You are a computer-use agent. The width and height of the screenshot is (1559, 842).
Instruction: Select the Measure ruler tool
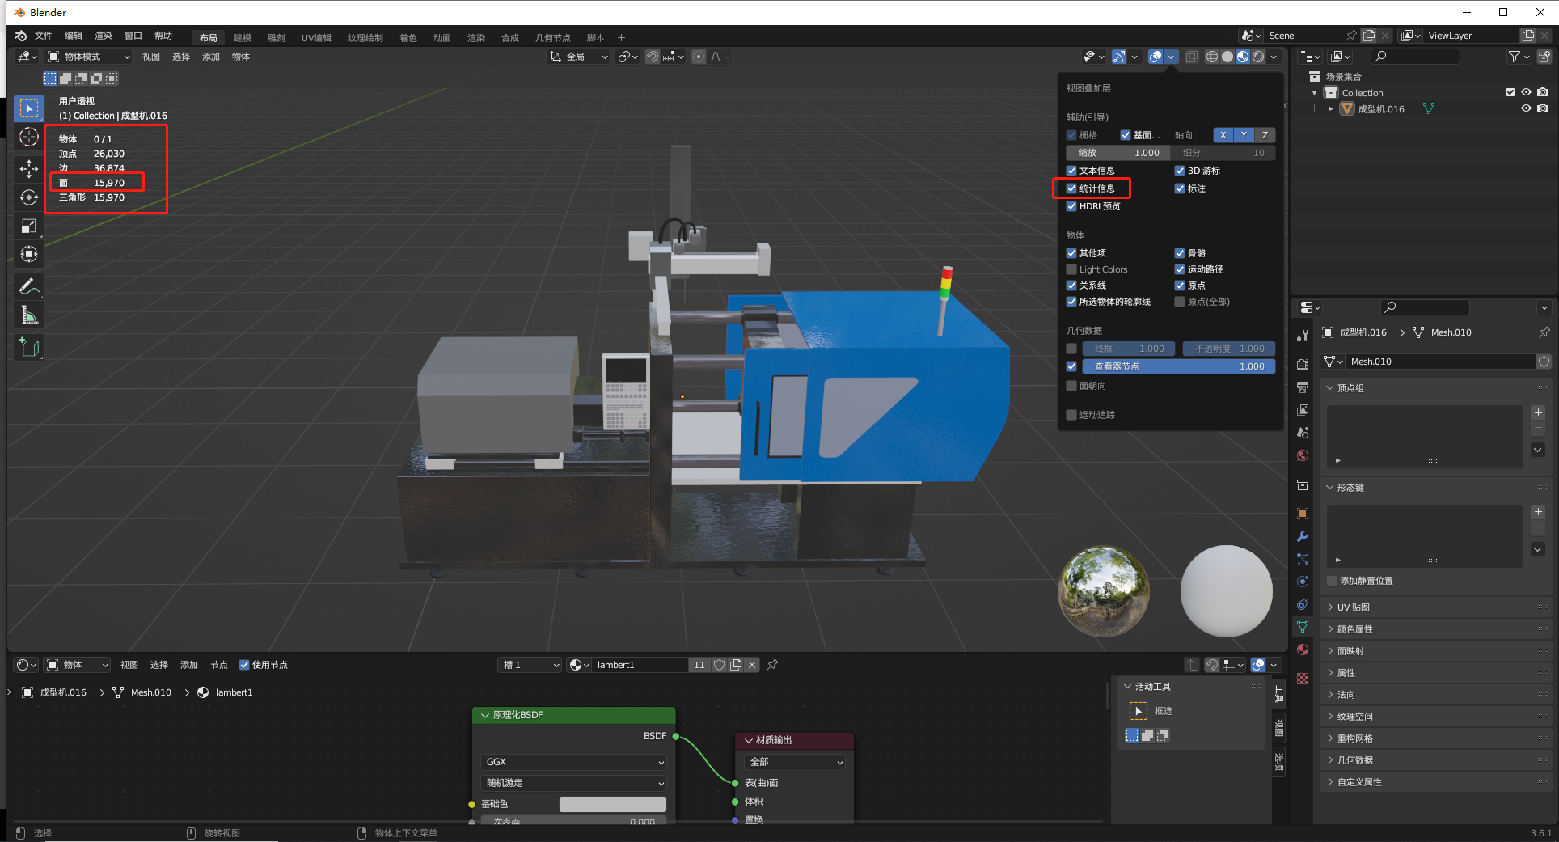(29, 315)
